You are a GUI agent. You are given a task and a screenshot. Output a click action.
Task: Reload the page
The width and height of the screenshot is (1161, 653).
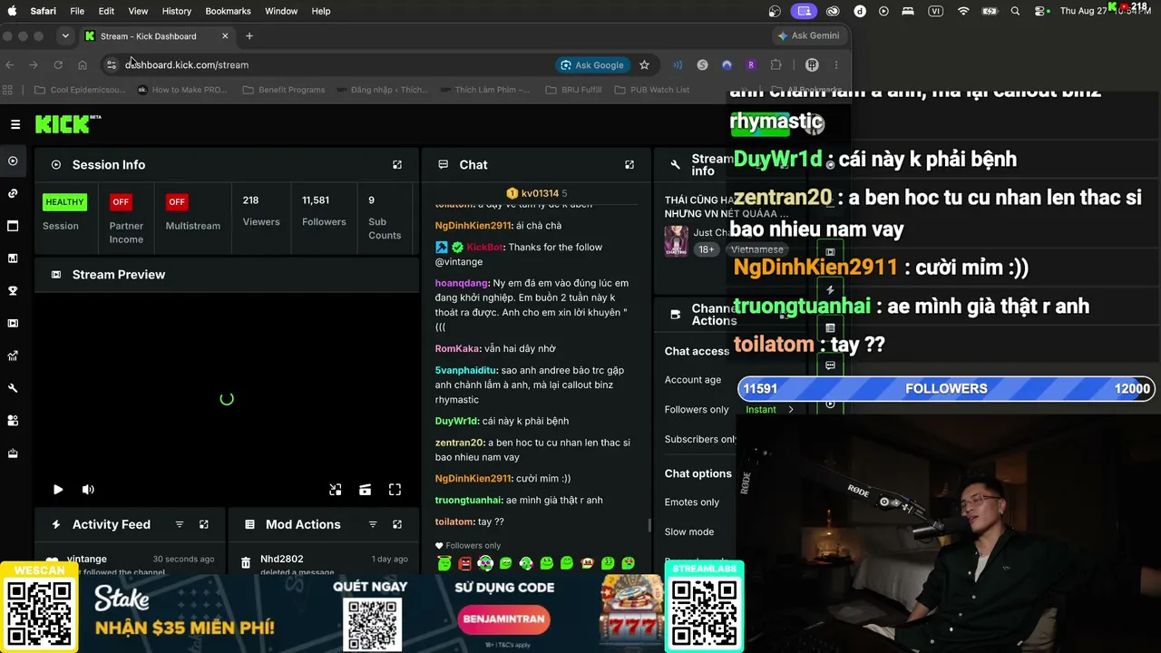(58, 65)
